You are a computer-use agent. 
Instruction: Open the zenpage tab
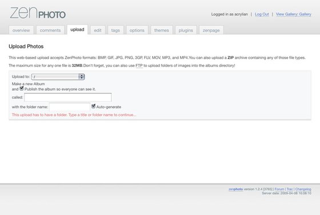pos(211,30)
